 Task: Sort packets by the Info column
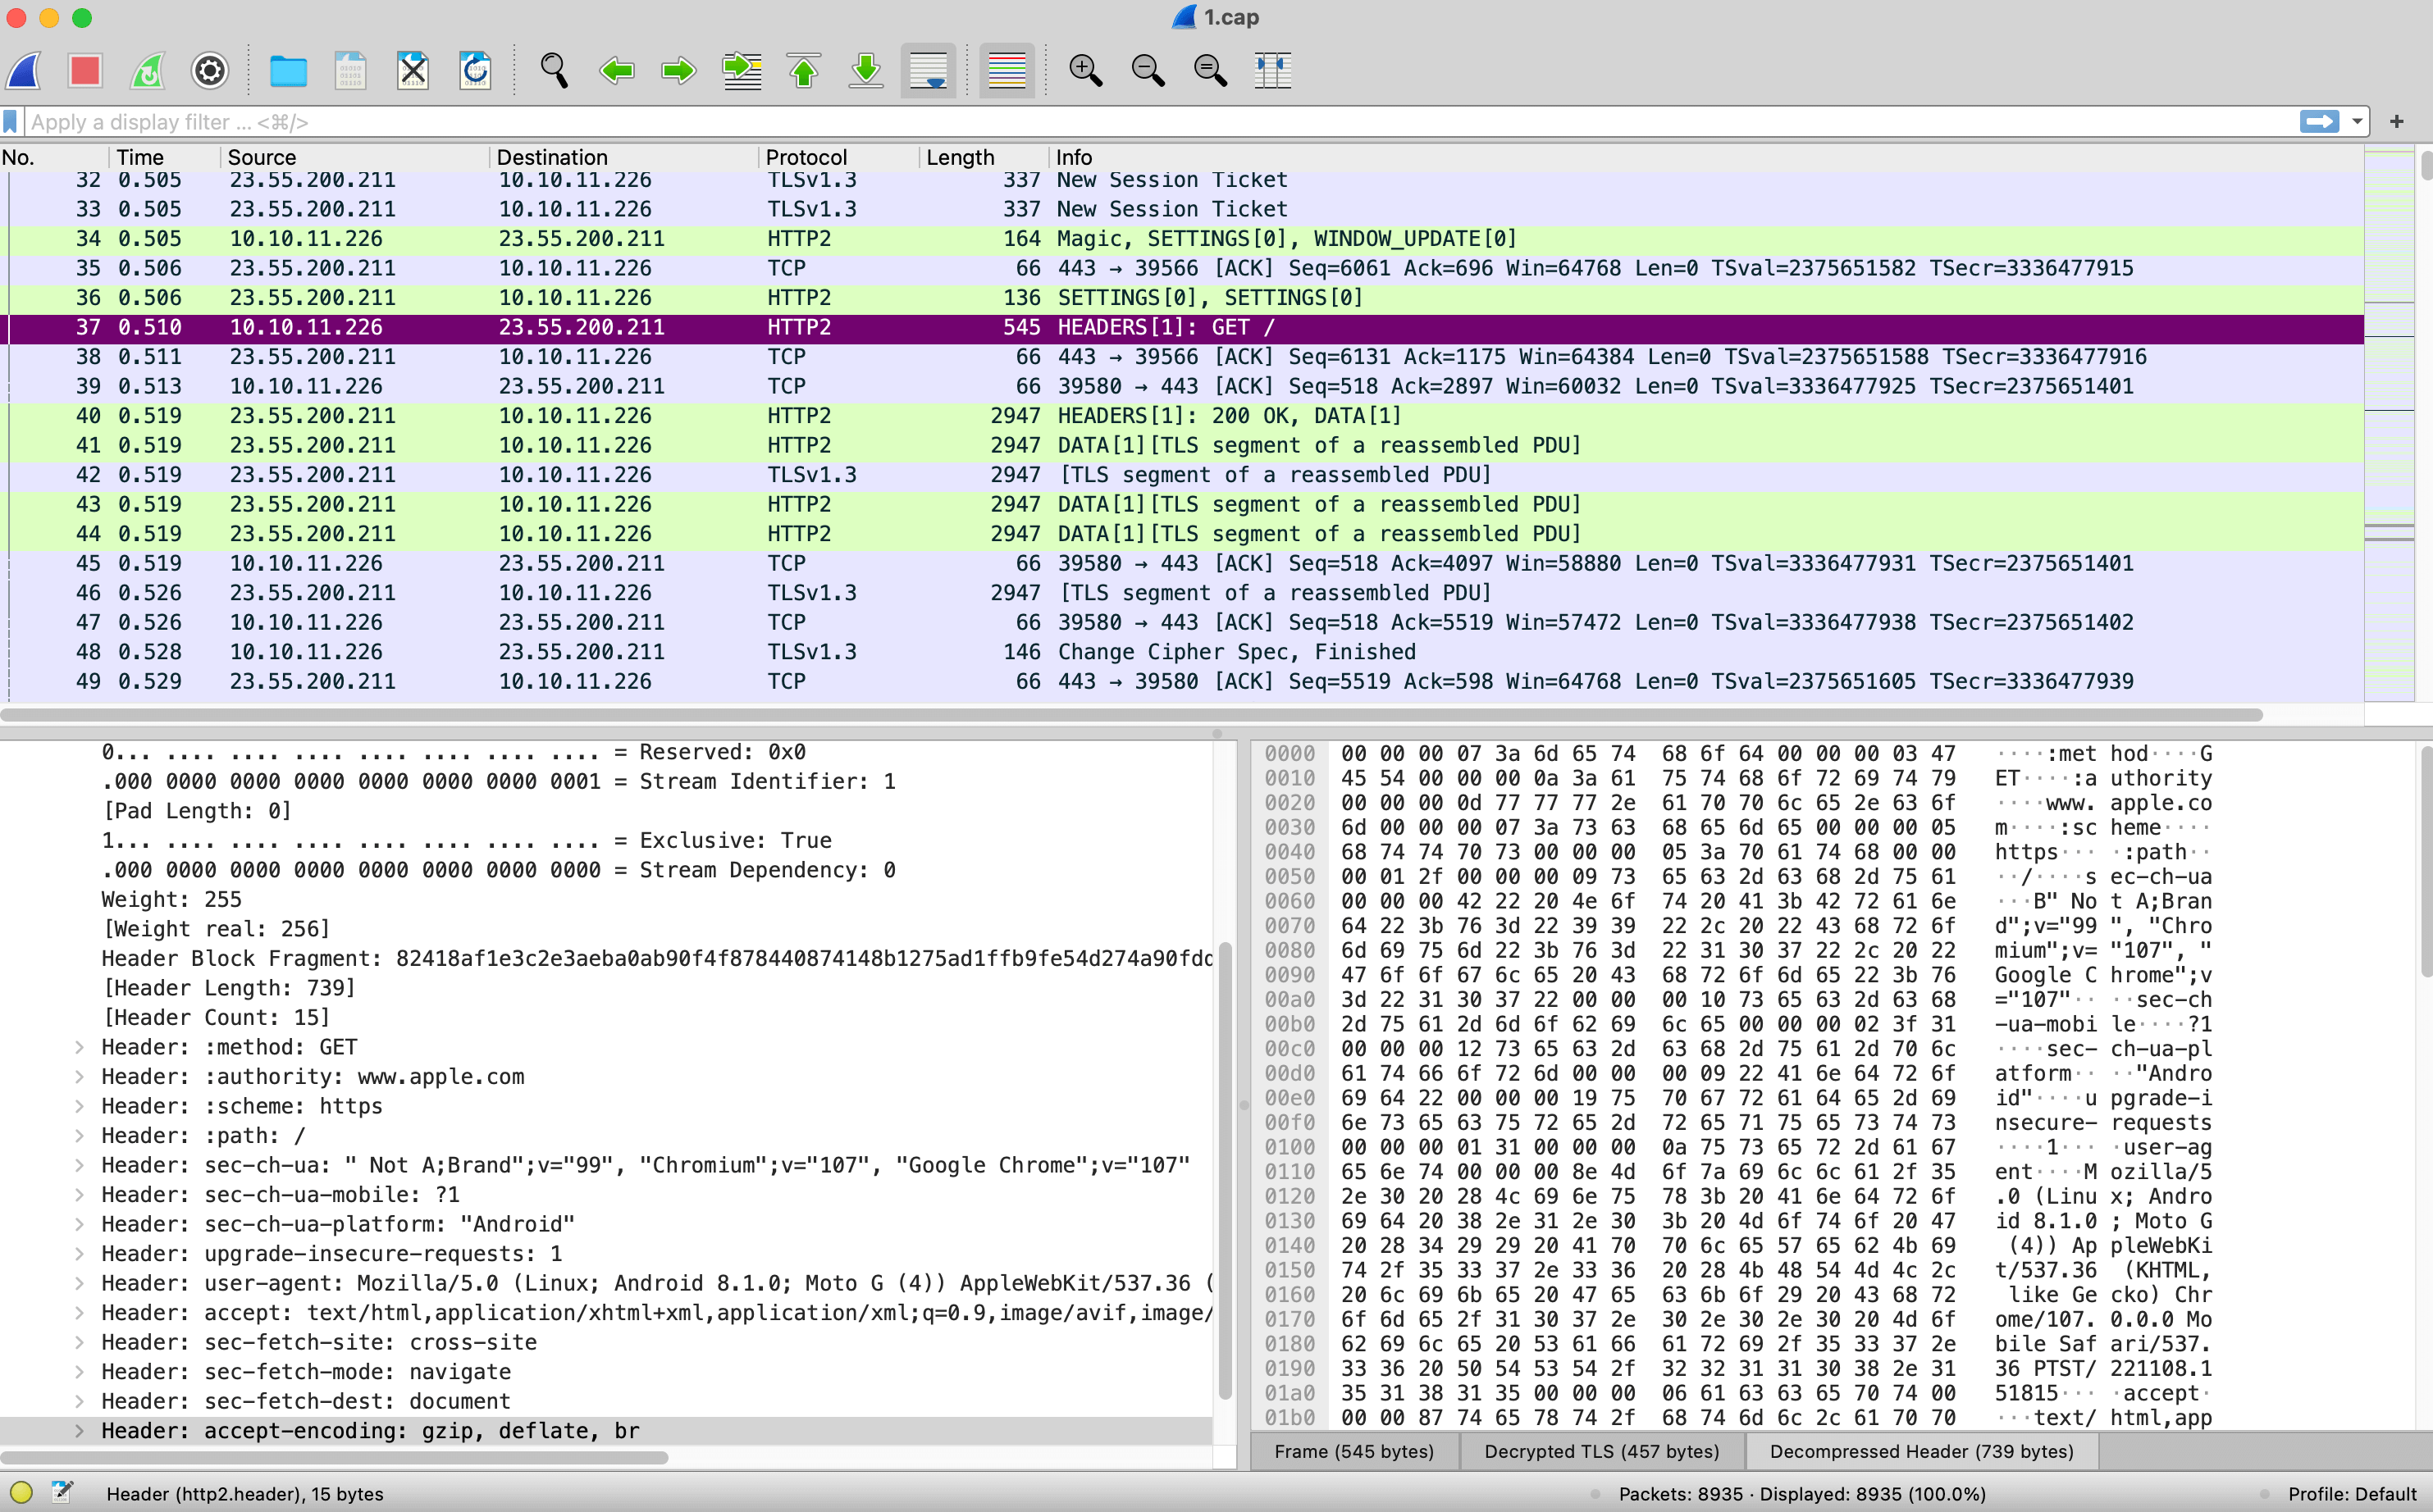click(1705, 158)
